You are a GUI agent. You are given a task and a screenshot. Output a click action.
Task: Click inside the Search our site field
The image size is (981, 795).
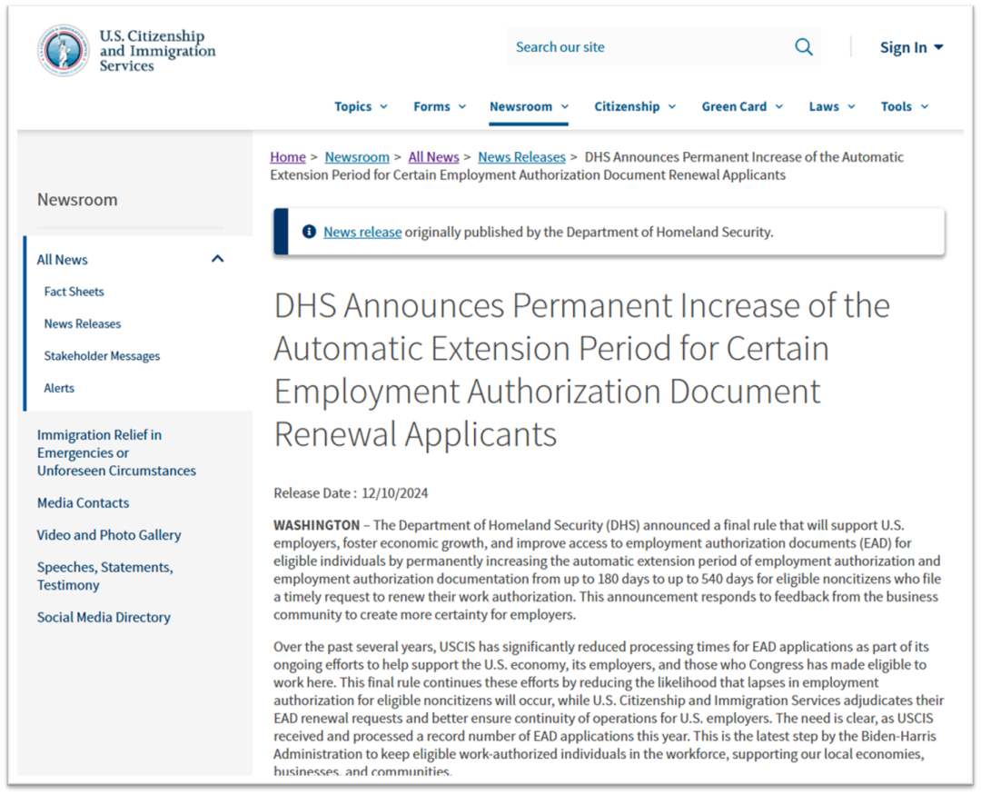point(645,47)
